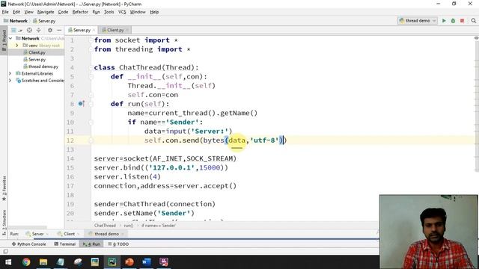
Task: Fold the class ChatThread block at line 4
Action: point(91,67)
